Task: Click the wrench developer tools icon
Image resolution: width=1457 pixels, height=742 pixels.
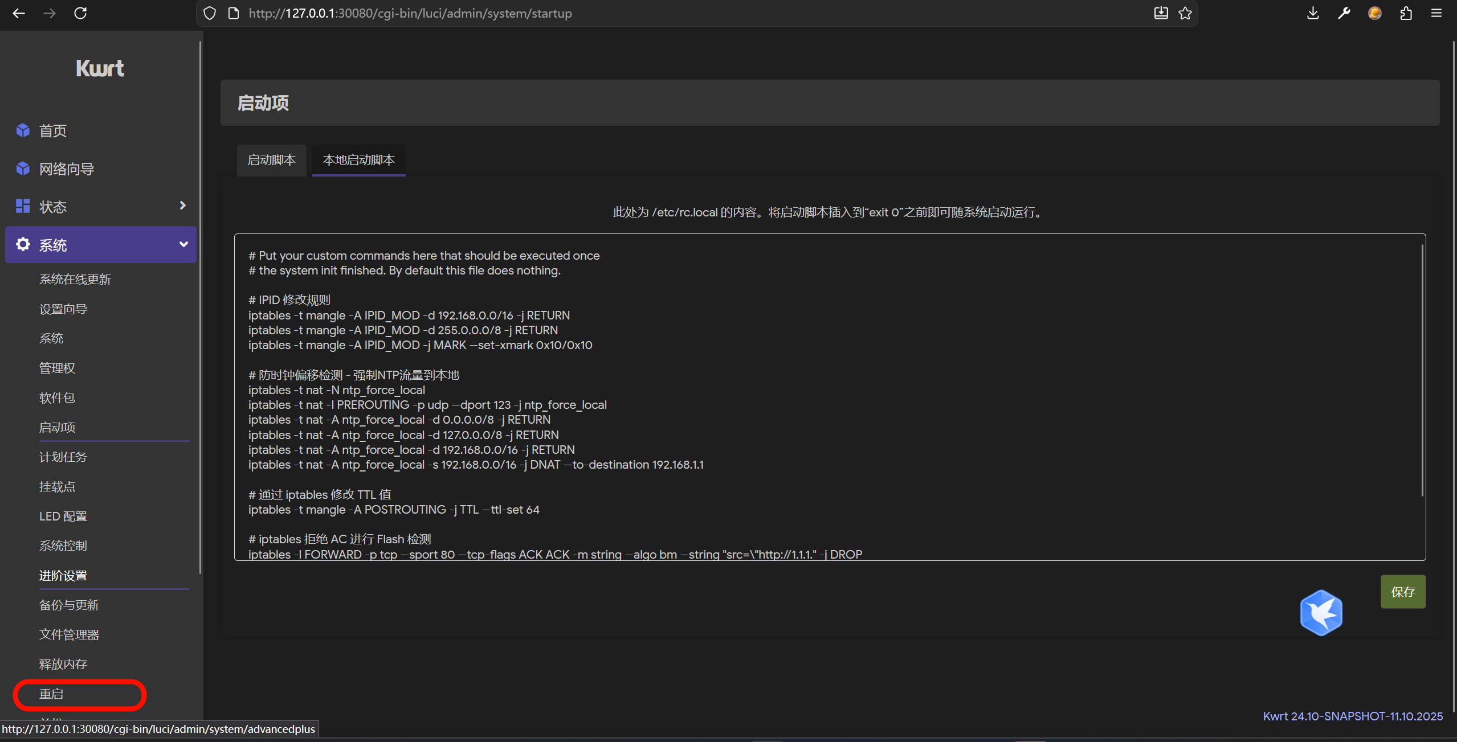Action: [1344, 13]
